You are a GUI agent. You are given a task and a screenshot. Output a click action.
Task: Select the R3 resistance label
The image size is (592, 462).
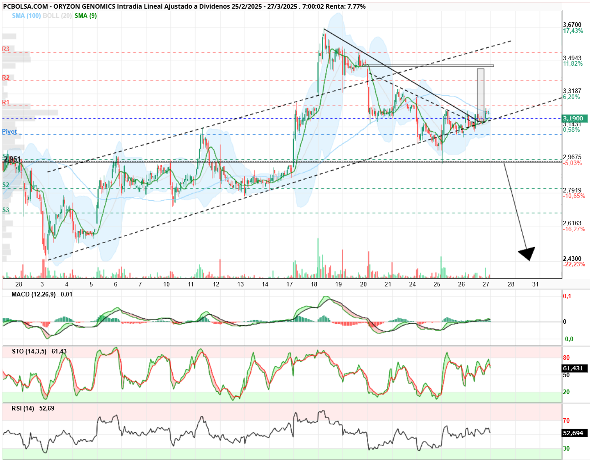pos(5,49)
